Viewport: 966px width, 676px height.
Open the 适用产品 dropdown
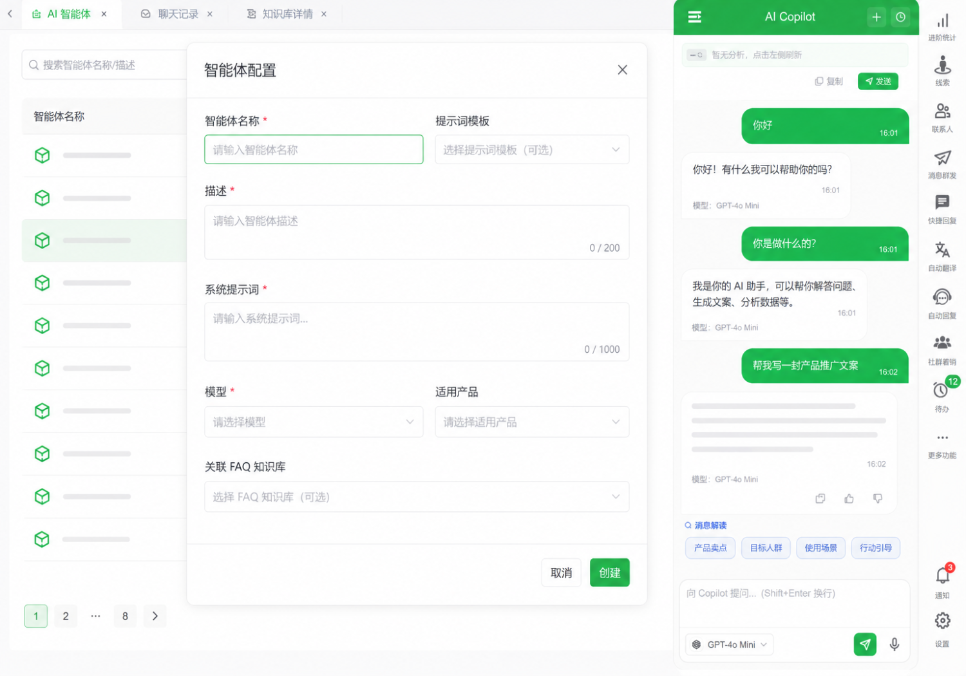(x=532, y=422)
